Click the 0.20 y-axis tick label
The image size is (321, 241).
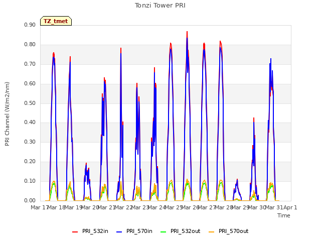[30, 162]
